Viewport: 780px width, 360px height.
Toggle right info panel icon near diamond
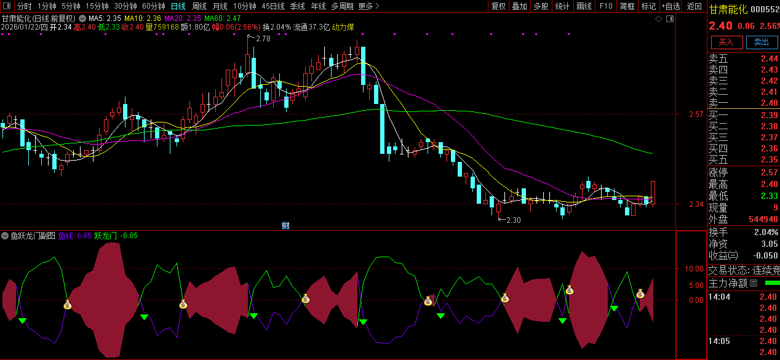(670, 19)
